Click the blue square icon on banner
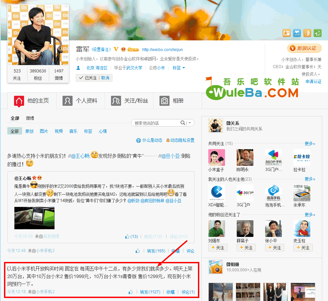This screenshot has width=328, height=301. click(x=297, y=33)
